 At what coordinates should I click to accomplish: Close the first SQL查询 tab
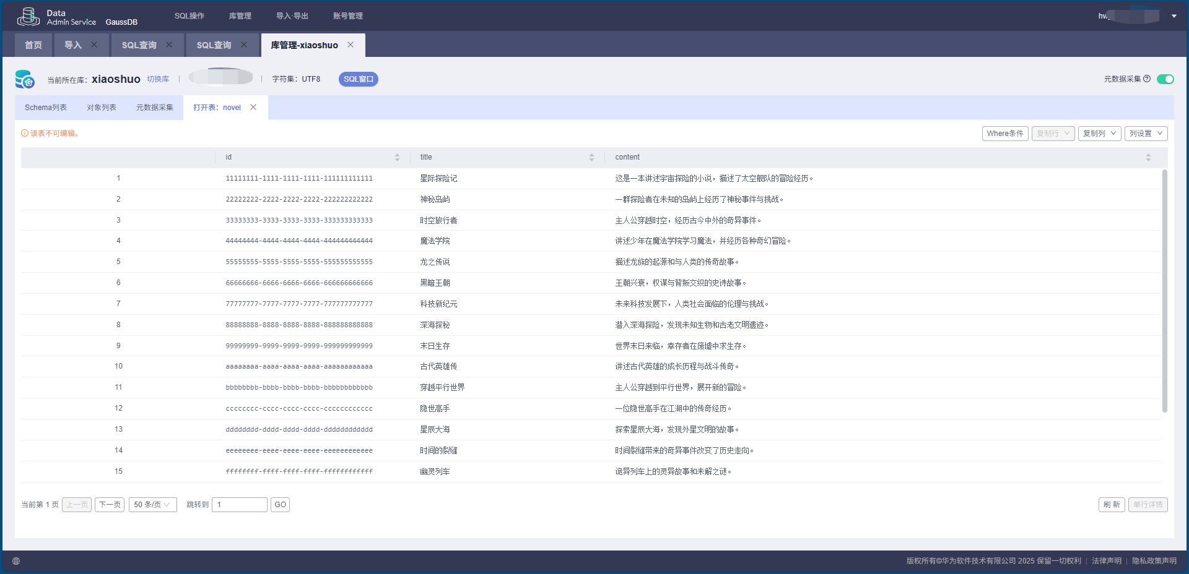169,45
